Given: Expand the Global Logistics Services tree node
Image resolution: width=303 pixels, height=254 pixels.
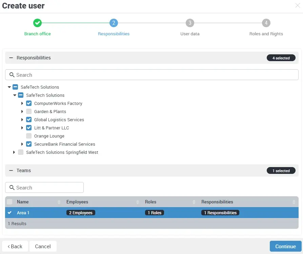Looking at the screenshot, I should pyautogui.click(x=22, y=120).
